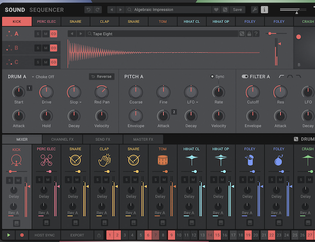Click the Tape Eight kick waveform display
Screen dimensions: 315x242
coord(164,53)
